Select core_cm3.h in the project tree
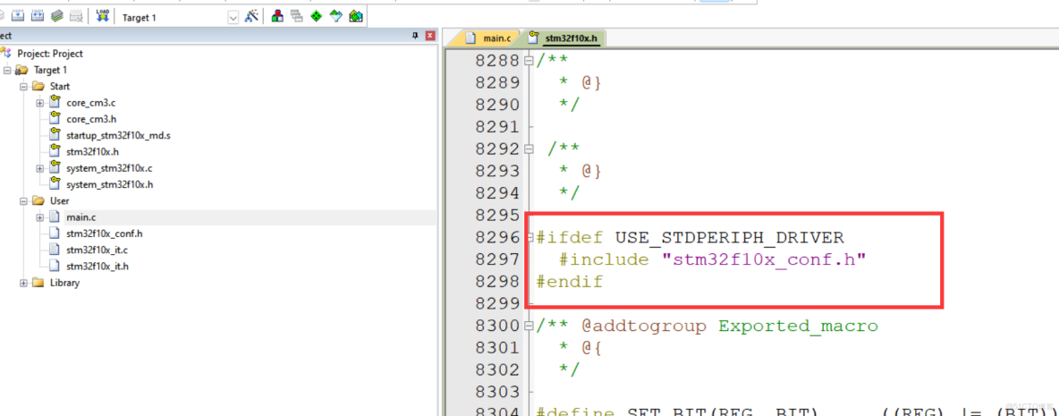Image resolution: width=1059 pixels, height=416 pixels. coord(91,119)
